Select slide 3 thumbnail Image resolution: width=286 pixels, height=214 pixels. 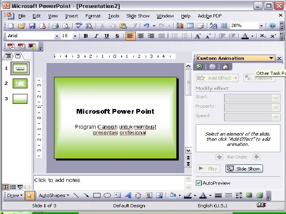20,99
